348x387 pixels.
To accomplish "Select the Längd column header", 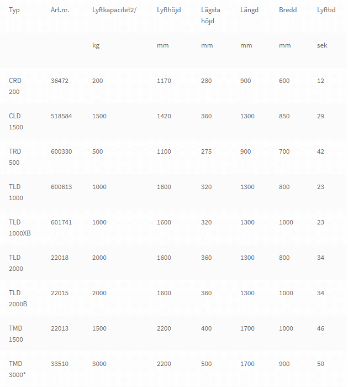I will (x=249, y=10).
